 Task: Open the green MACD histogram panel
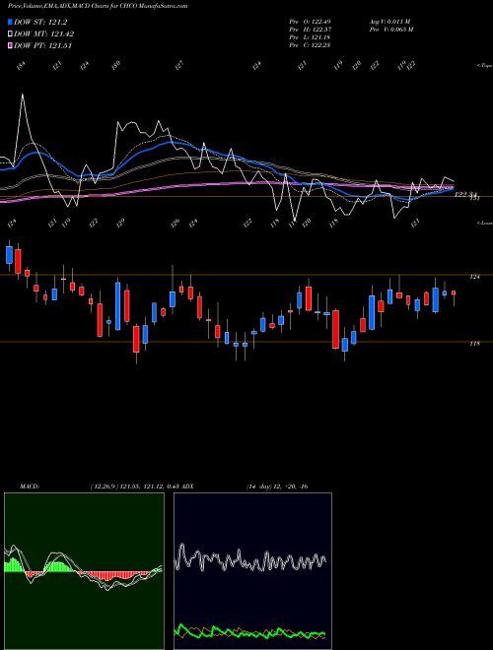click(x=84, y=571)
